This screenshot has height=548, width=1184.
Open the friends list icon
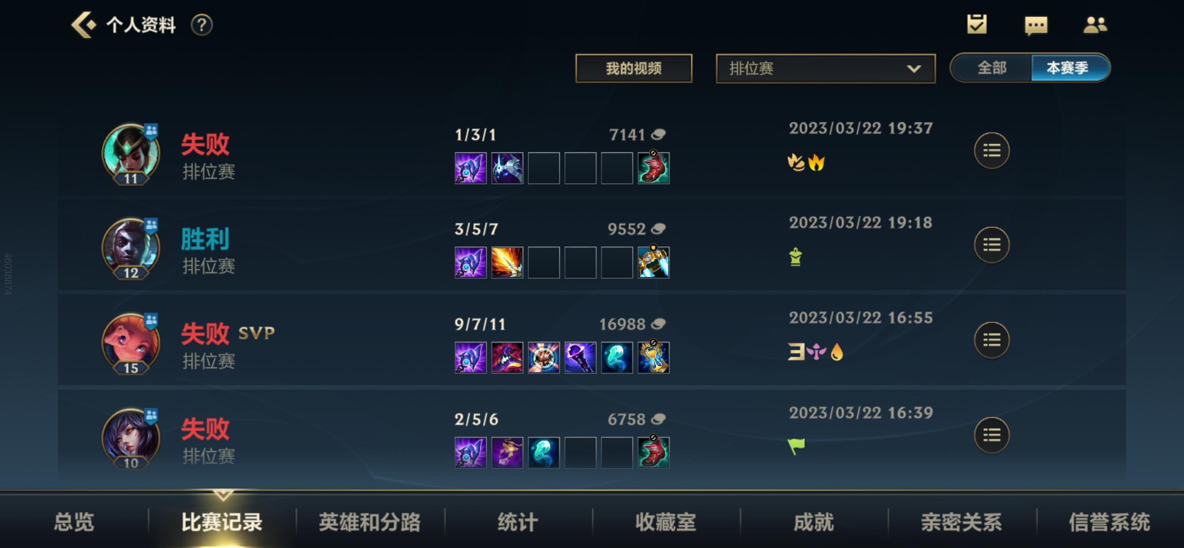tap(1095, 25)
